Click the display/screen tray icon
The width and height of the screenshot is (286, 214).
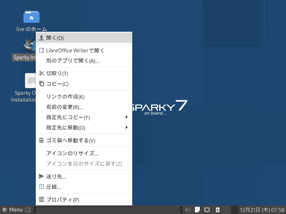click(x=207, y=210)
